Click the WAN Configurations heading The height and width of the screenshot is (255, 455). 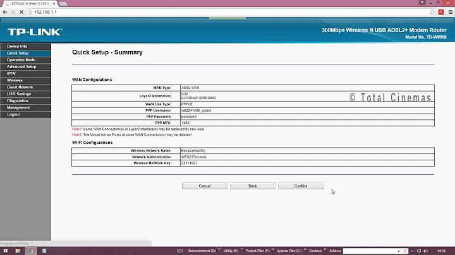(92, 80)
